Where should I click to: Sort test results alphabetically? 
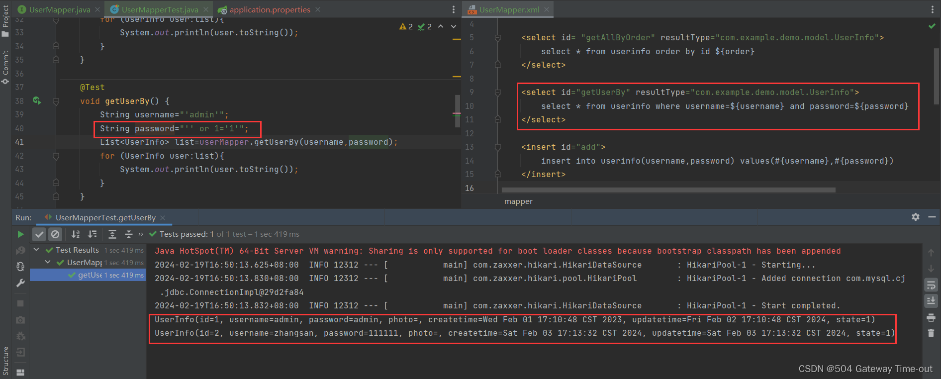pos(76,234)
